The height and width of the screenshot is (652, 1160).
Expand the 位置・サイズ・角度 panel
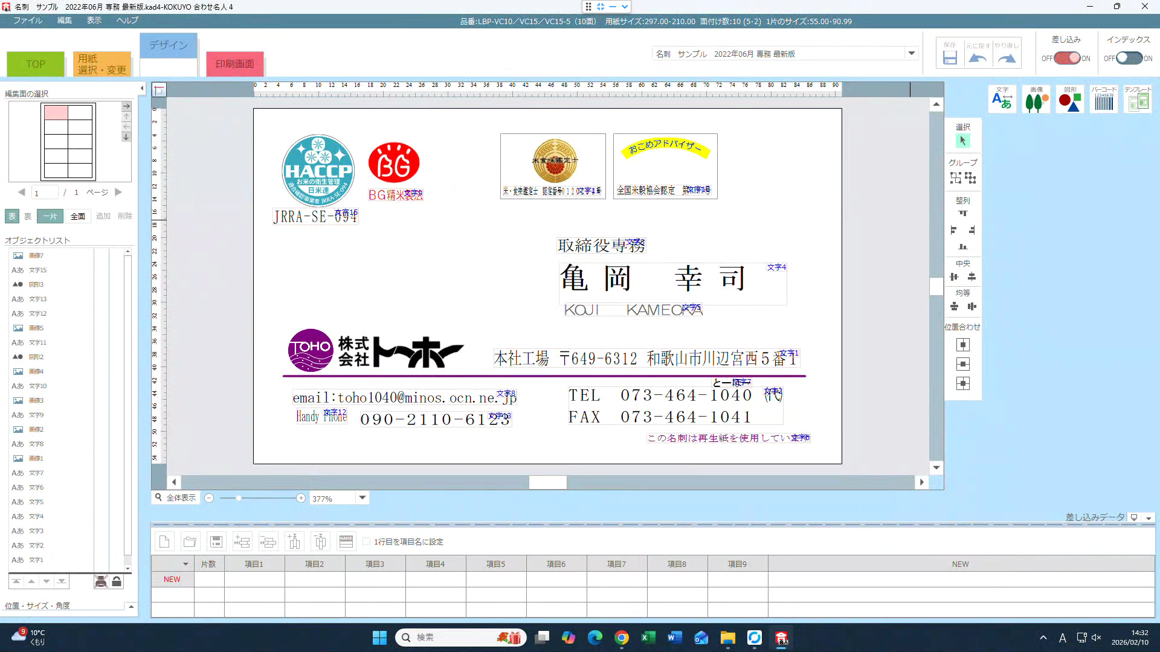pos(131,606)
